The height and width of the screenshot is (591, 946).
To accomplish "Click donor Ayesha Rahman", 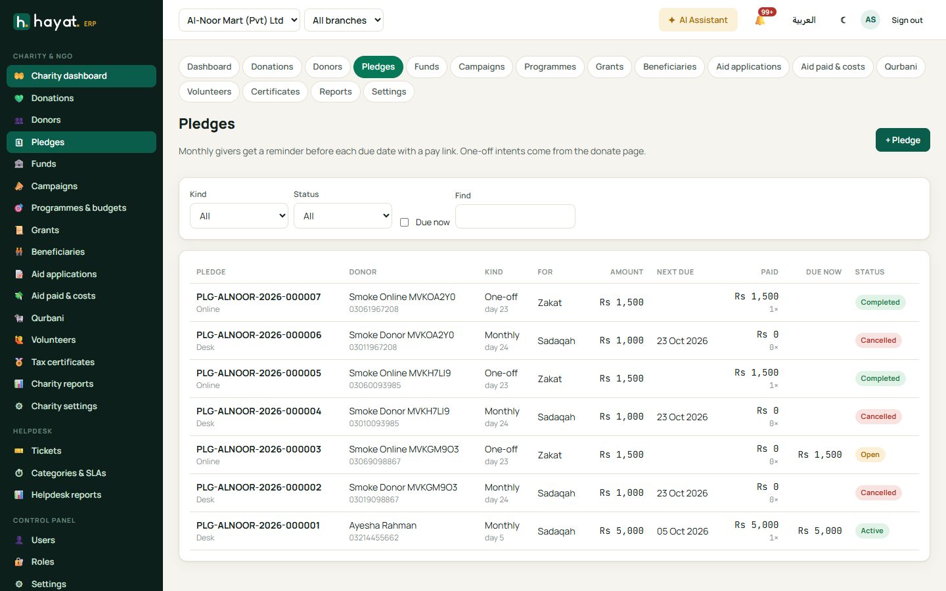I will tap(383, 525).
